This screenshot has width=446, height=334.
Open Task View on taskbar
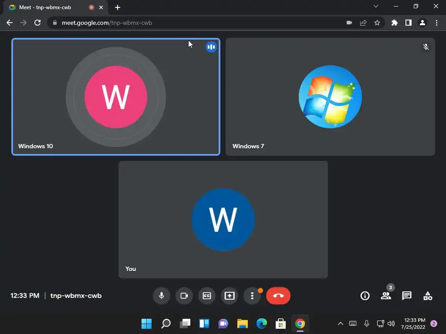point(185,324)
